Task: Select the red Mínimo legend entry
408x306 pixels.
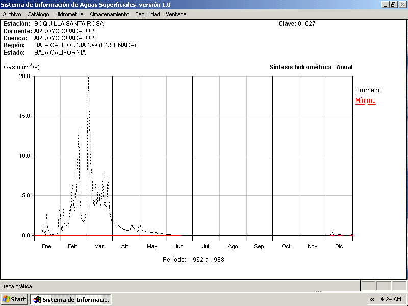Action: click(365, 100)
